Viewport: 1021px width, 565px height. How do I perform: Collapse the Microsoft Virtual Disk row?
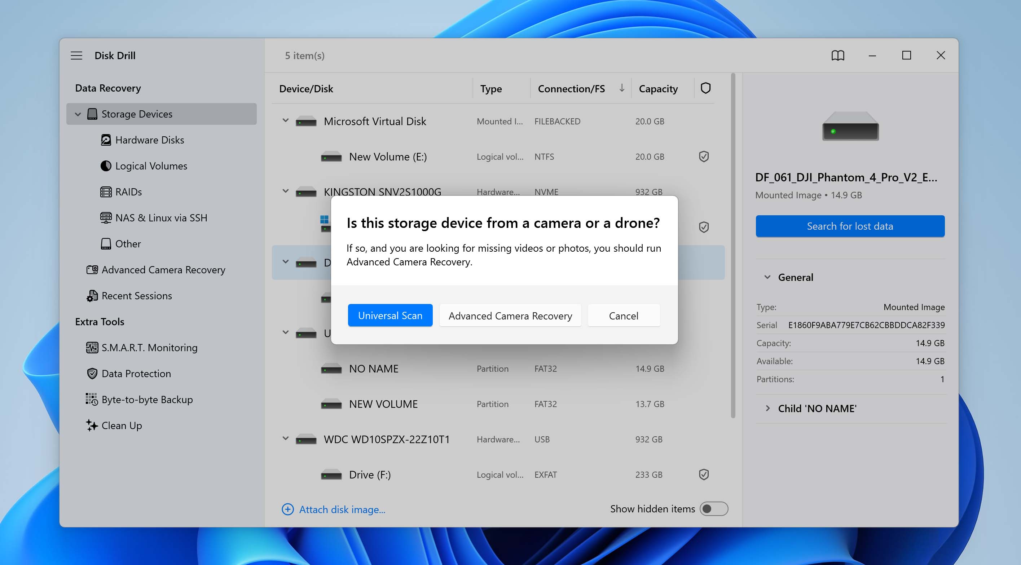[x=285, y=120]
